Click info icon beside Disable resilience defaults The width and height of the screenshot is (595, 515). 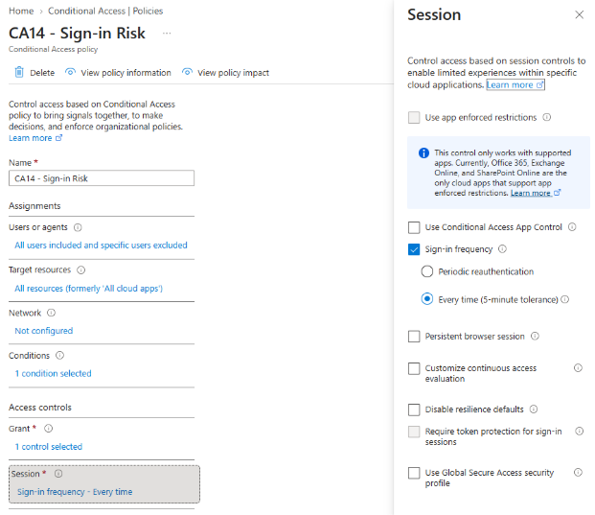tap(534, 410)
